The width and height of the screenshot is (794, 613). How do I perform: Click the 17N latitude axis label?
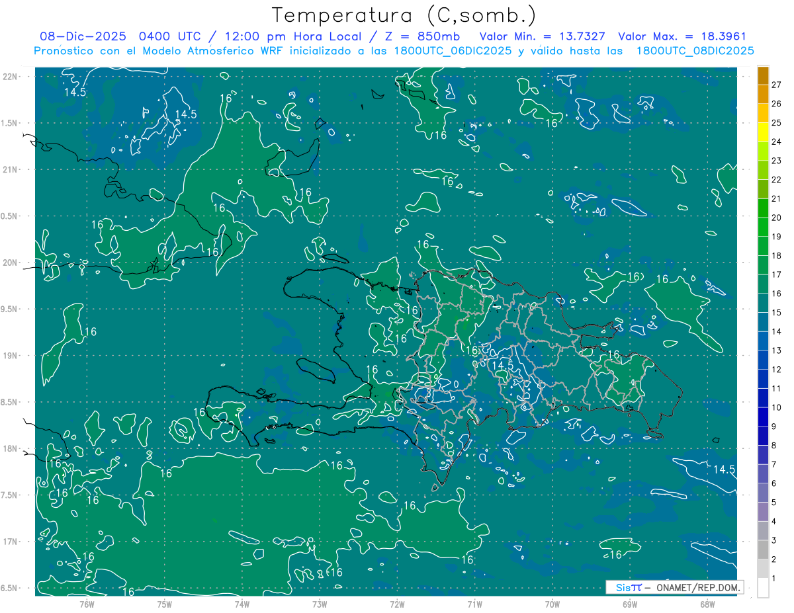(10, 542)
